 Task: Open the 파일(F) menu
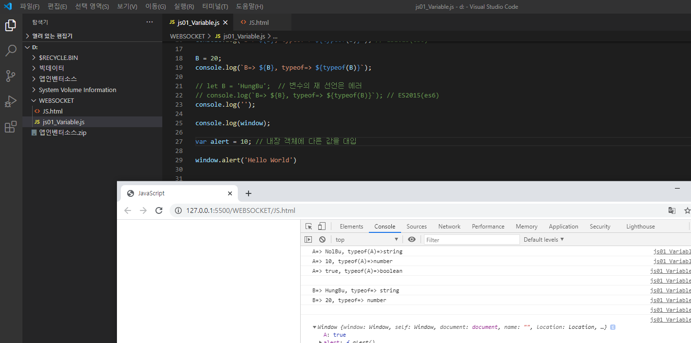30,6
